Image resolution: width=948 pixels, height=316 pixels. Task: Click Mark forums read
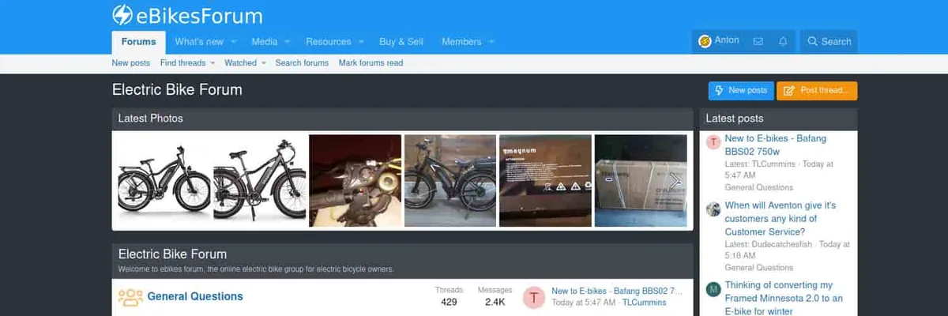pos(371,63)
